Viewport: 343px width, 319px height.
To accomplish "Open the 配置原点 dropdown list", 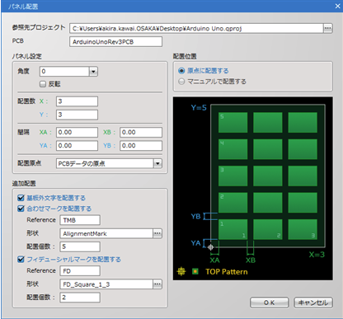I will pos(157,164).
